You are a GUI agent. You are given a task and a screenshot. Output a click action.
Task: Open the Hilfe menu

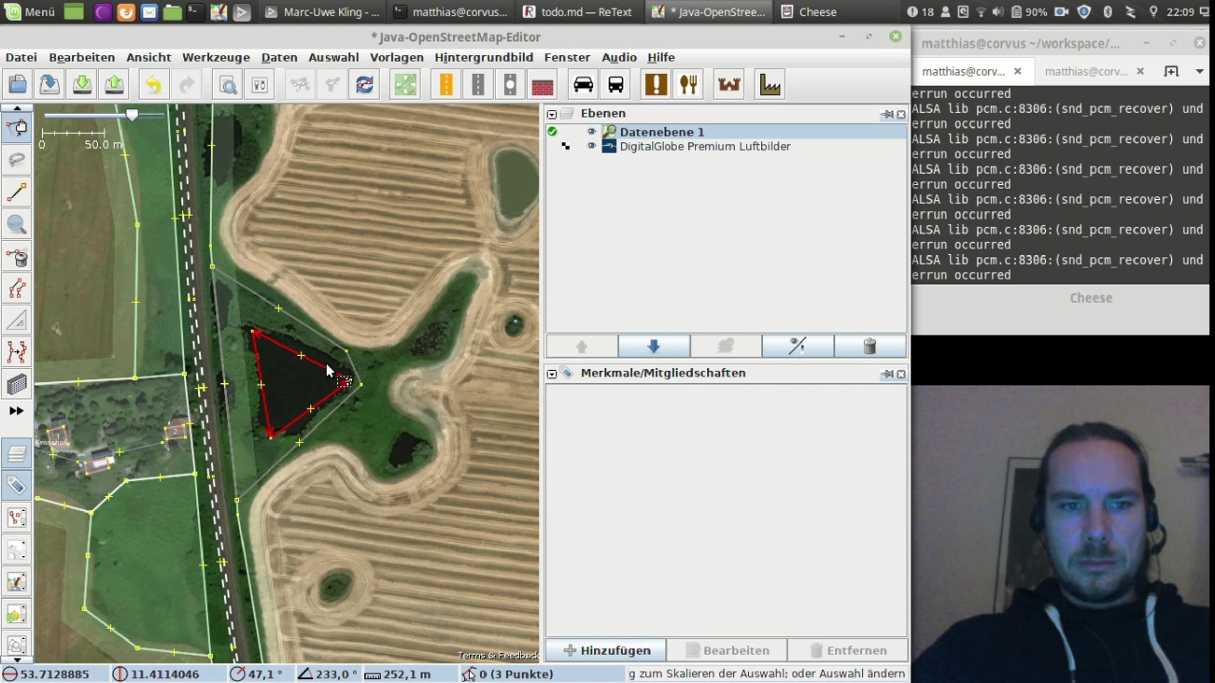[x=661, y=57]
